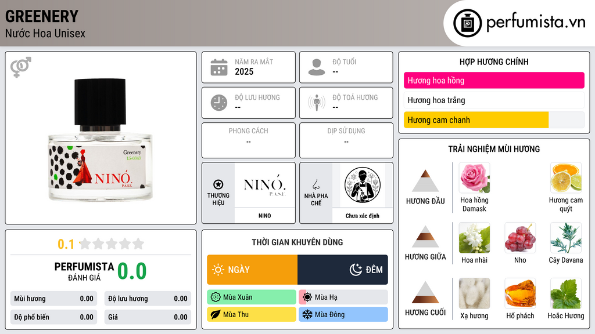Screen dimensions: 595x334
Task: Click the Greenery perfume bottle image
Action: 100,139
